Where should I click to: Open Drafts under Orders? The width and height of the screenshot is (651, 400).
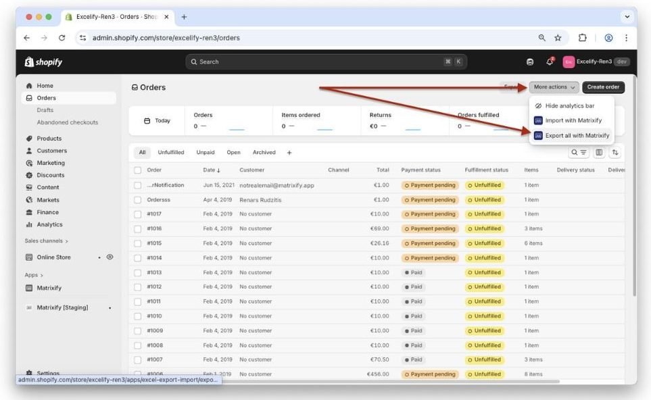coord(45,110)
